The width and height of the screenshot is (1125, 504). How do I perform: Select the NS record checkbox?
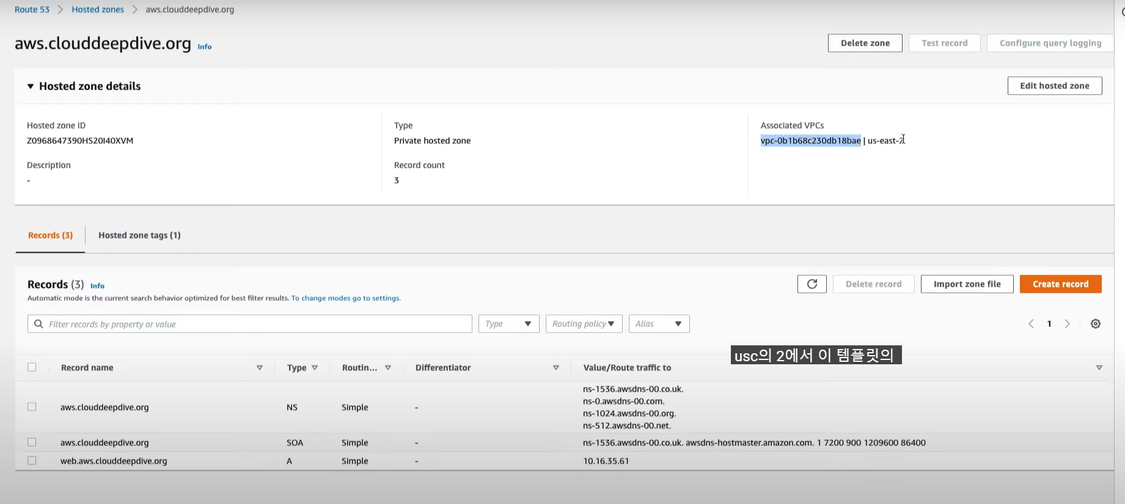(32, 407)
